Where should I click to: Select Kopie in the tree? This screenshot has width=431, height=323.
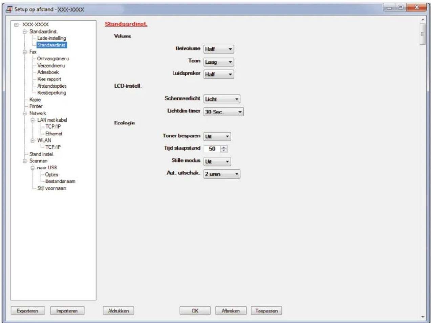pyautogui.click(x=35, y=100)
